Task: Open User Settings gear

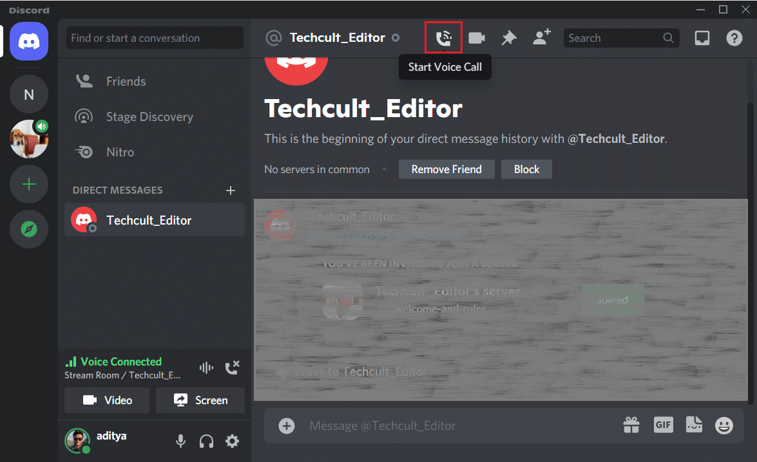Action: [232, 441]
